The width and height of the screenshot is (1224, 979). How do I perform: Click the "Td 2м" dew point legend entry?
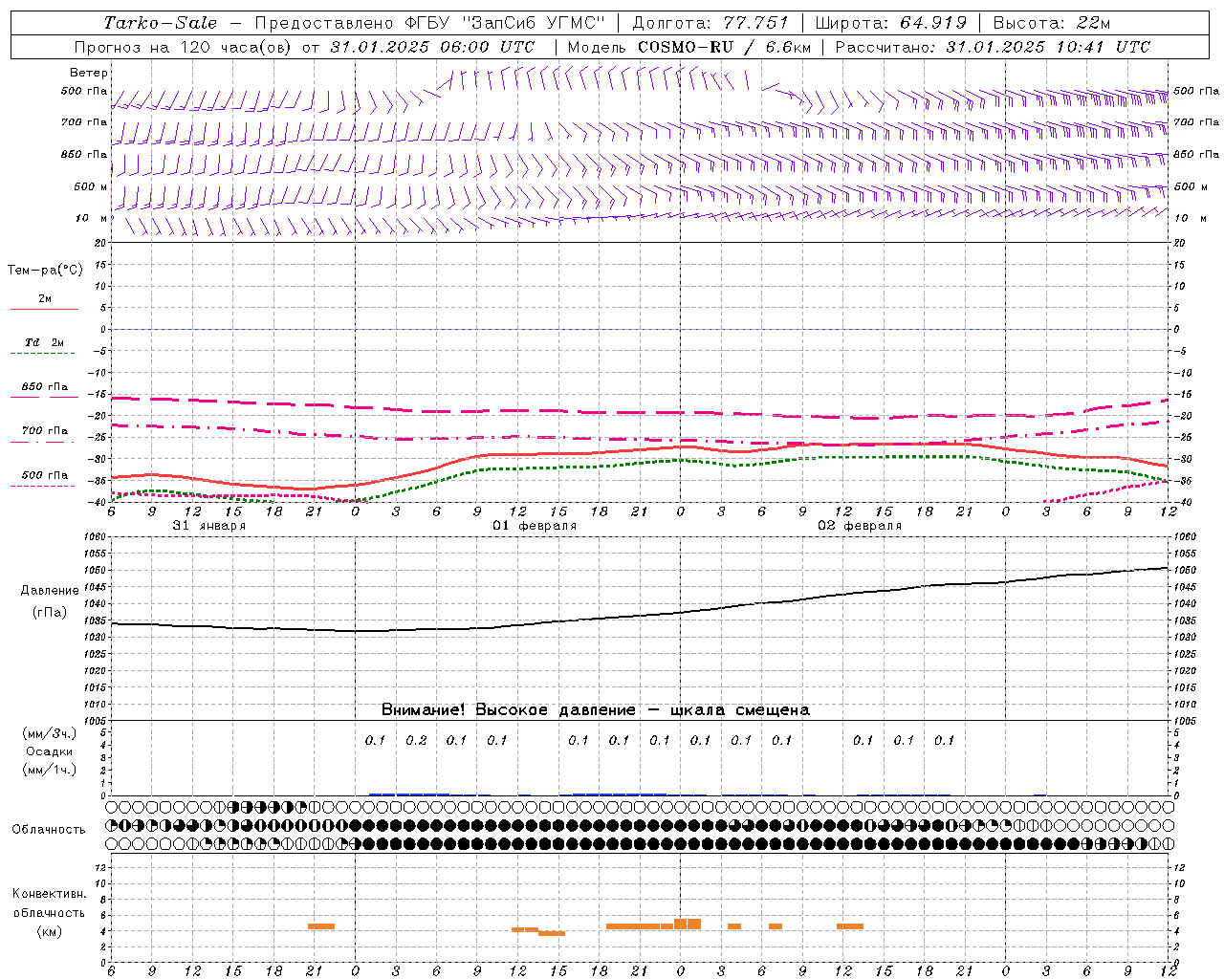[44, 342]
